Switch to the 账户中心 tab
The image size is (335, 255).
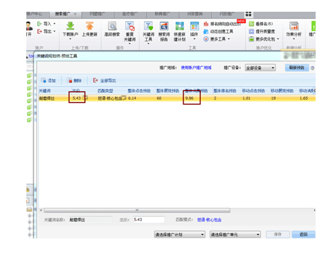point(35,15)
